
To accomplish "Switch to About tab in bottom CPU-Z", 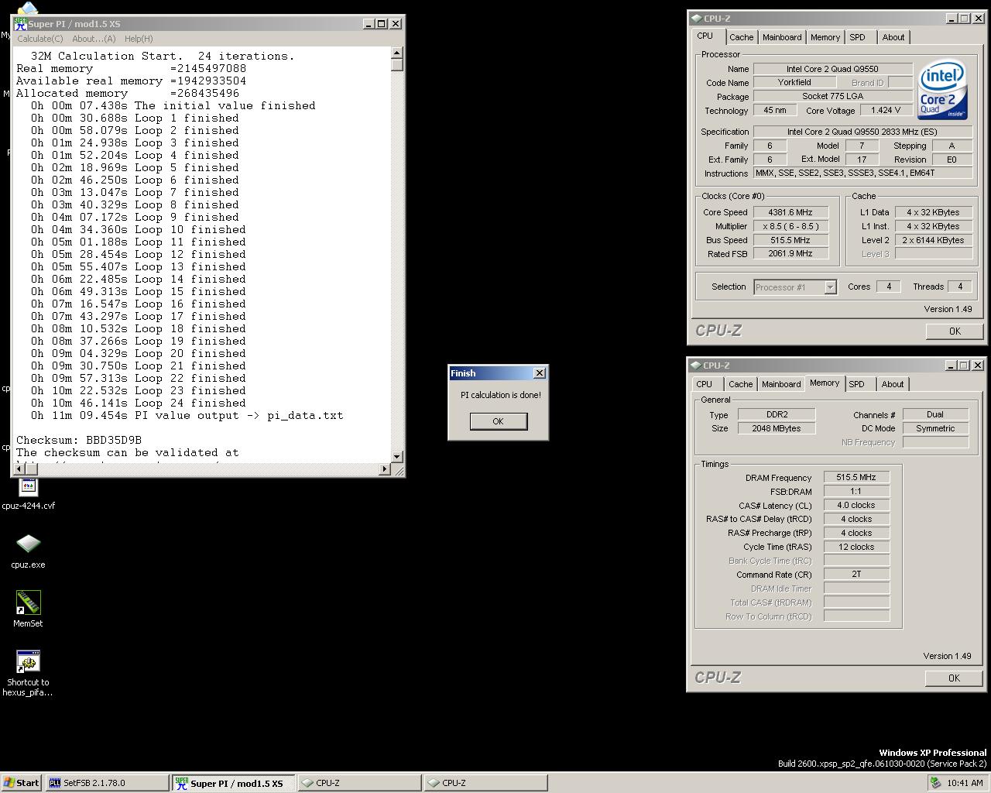I will coord(892,384).
